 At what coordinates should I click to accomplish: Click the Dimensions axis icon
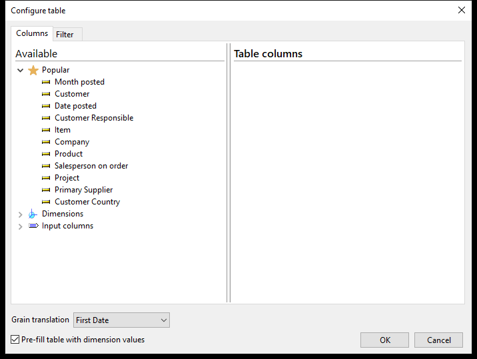pyautogui.click(x=33, y=214)
